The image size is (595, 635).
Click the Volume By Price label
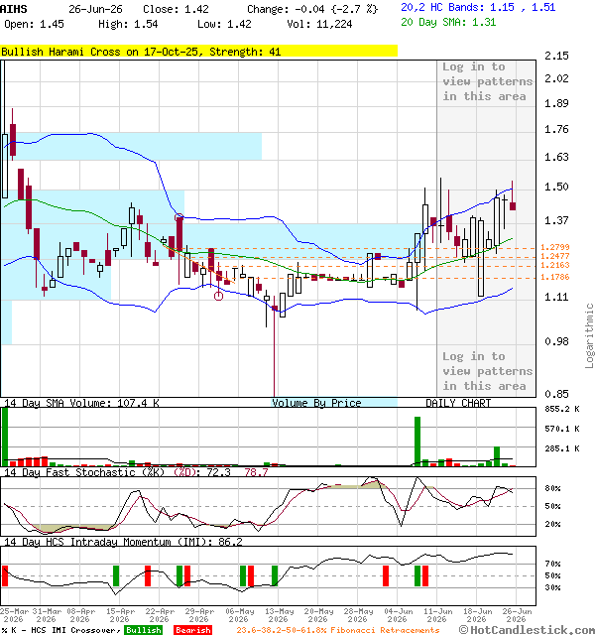click(x=316, y=403)
